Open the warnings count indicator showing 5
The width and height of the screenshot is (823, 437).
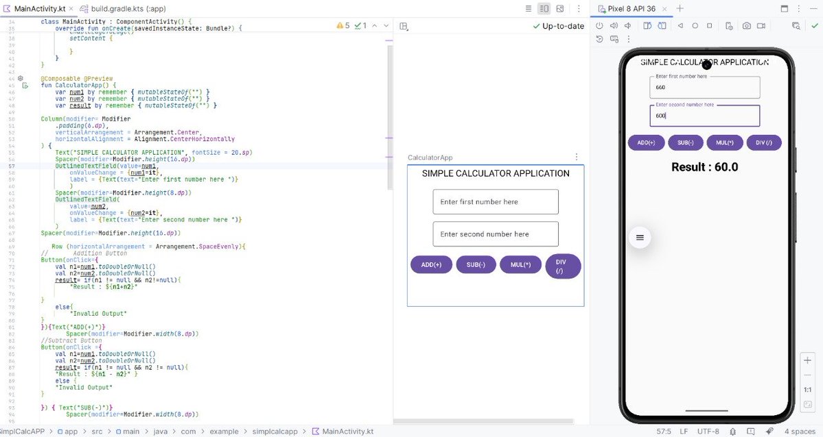click(x=343, y=25)
